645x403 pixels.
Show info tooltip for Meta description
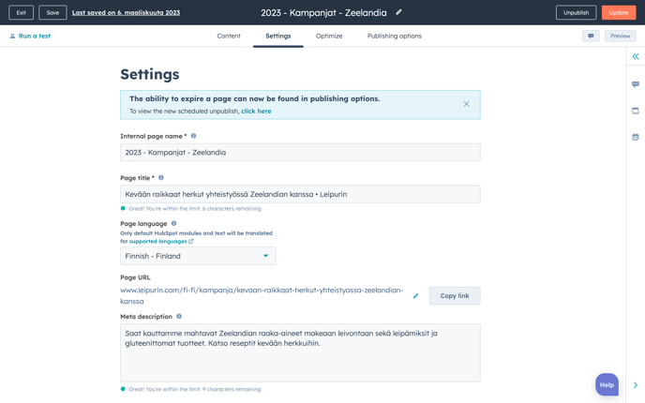pos(179,316)
